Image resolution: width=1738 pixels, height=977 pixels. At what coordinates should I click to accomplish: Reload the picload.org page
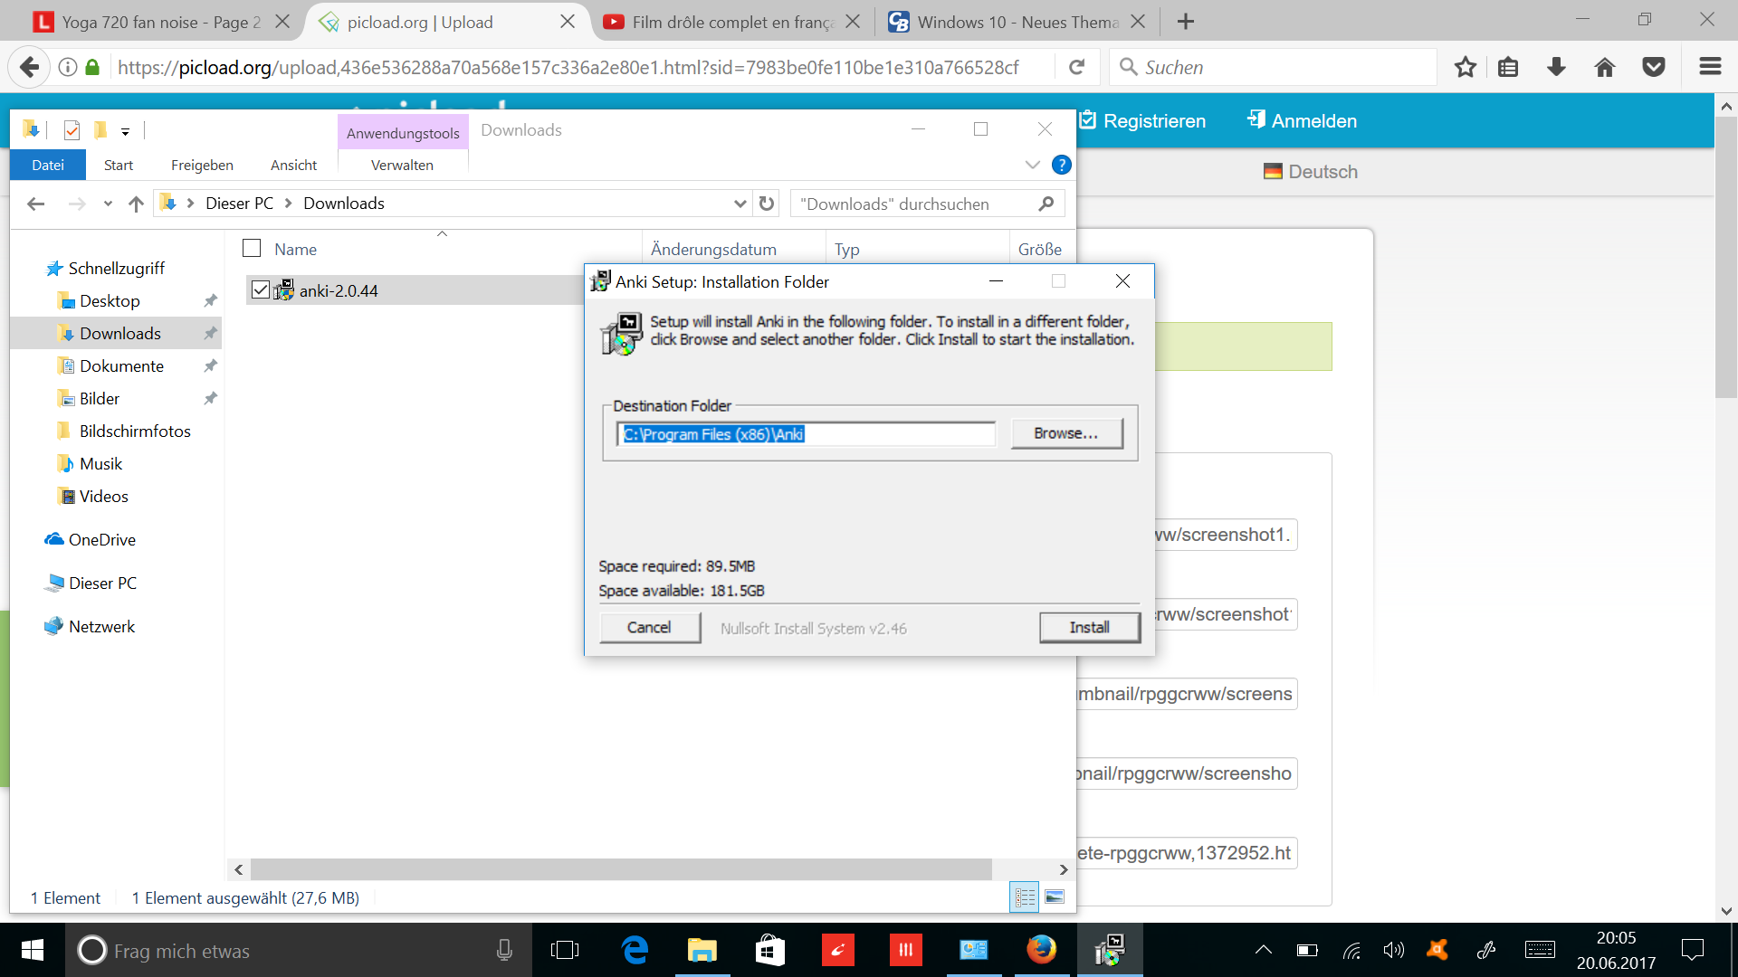pos(1076,67)
